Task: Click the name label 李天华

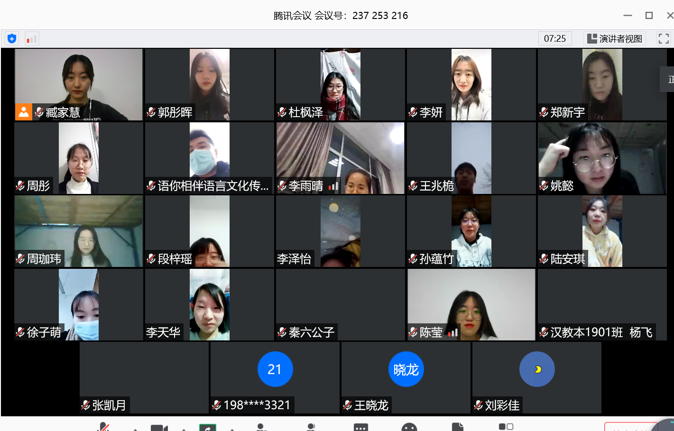Action: click(x=163, y=332)
